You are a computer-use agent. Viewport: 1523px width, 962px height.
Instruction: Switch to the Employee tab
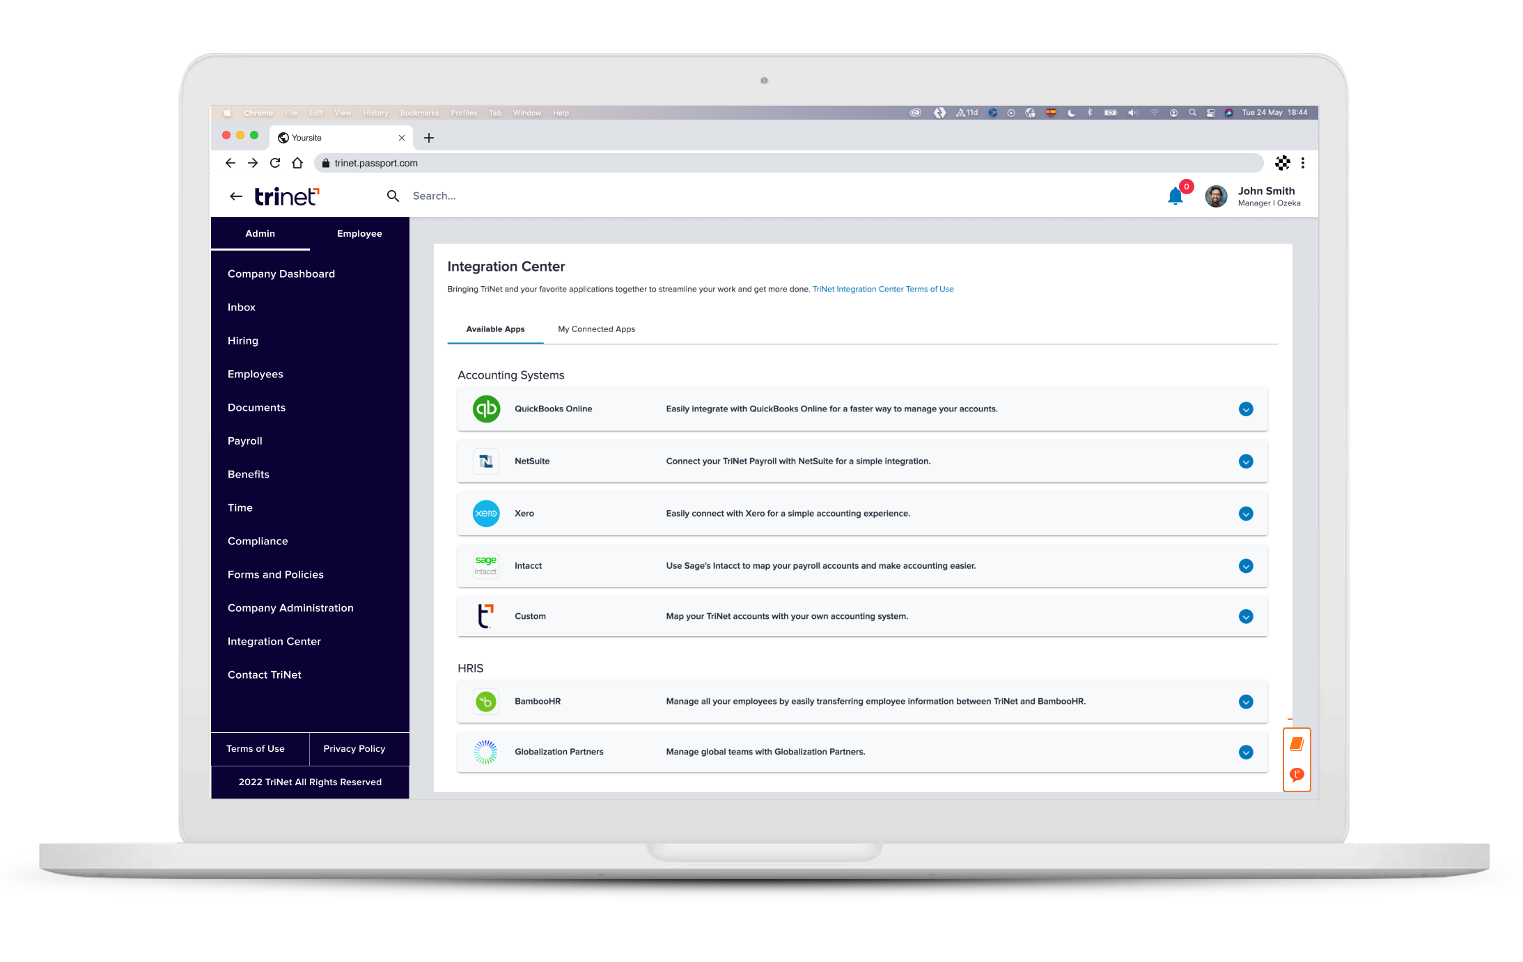(359, 234)
